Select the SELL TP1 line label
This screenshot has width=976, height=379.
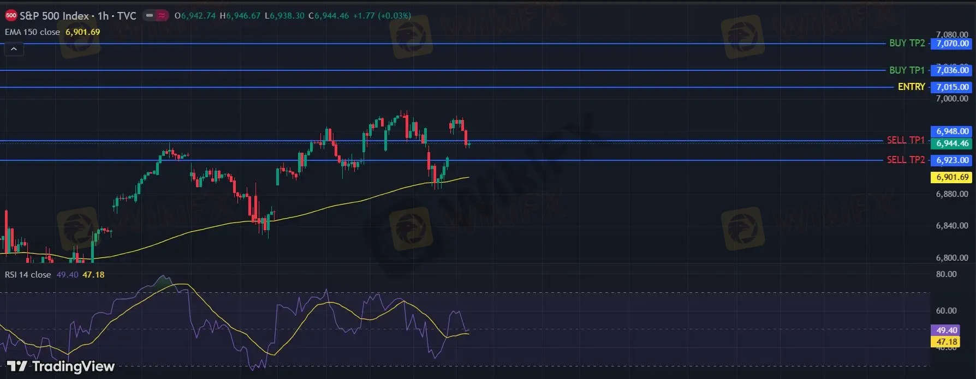[x=906, y=140]
